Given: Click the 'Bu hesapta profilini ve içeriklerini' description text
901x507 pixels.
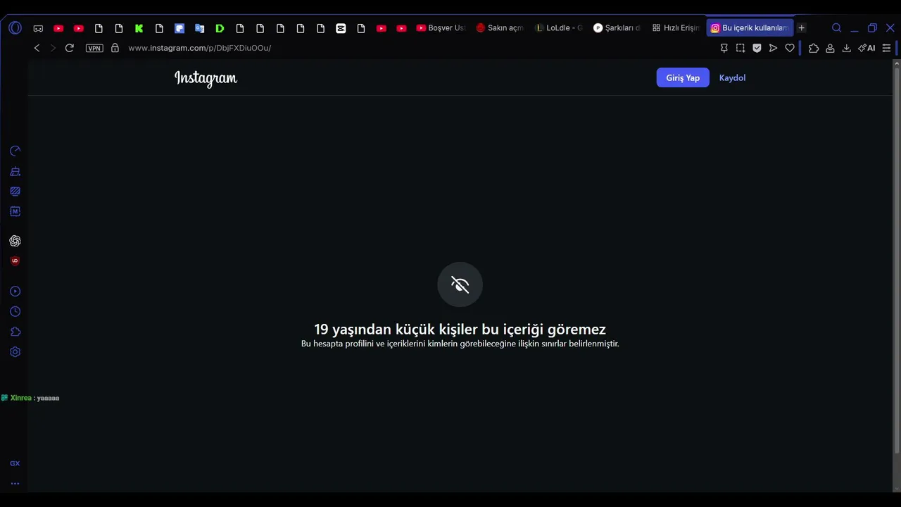Looking at the screenshot, I should coord(460,344).
